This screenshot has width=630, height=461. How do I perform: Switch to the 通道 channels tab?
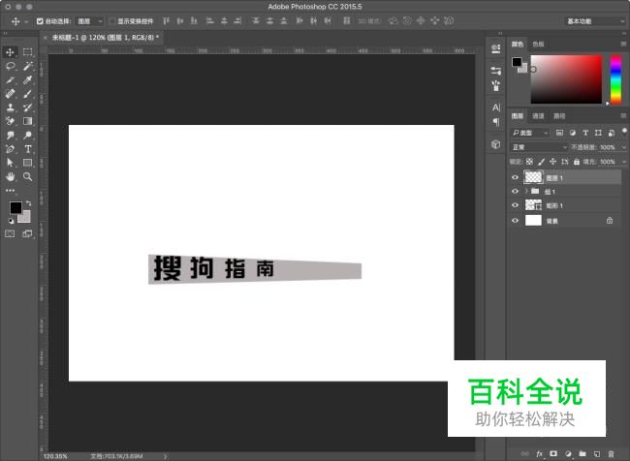[x=538, y=116]
